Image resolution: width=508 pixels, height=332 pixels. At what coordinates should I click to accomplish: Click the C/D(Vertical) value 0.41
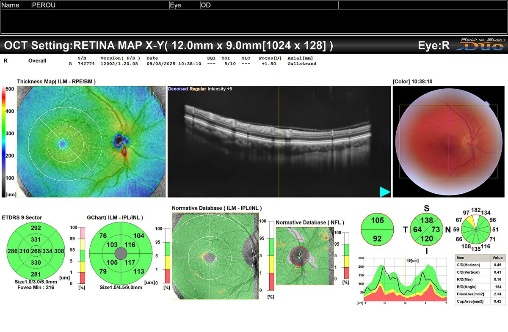(497, 272)
